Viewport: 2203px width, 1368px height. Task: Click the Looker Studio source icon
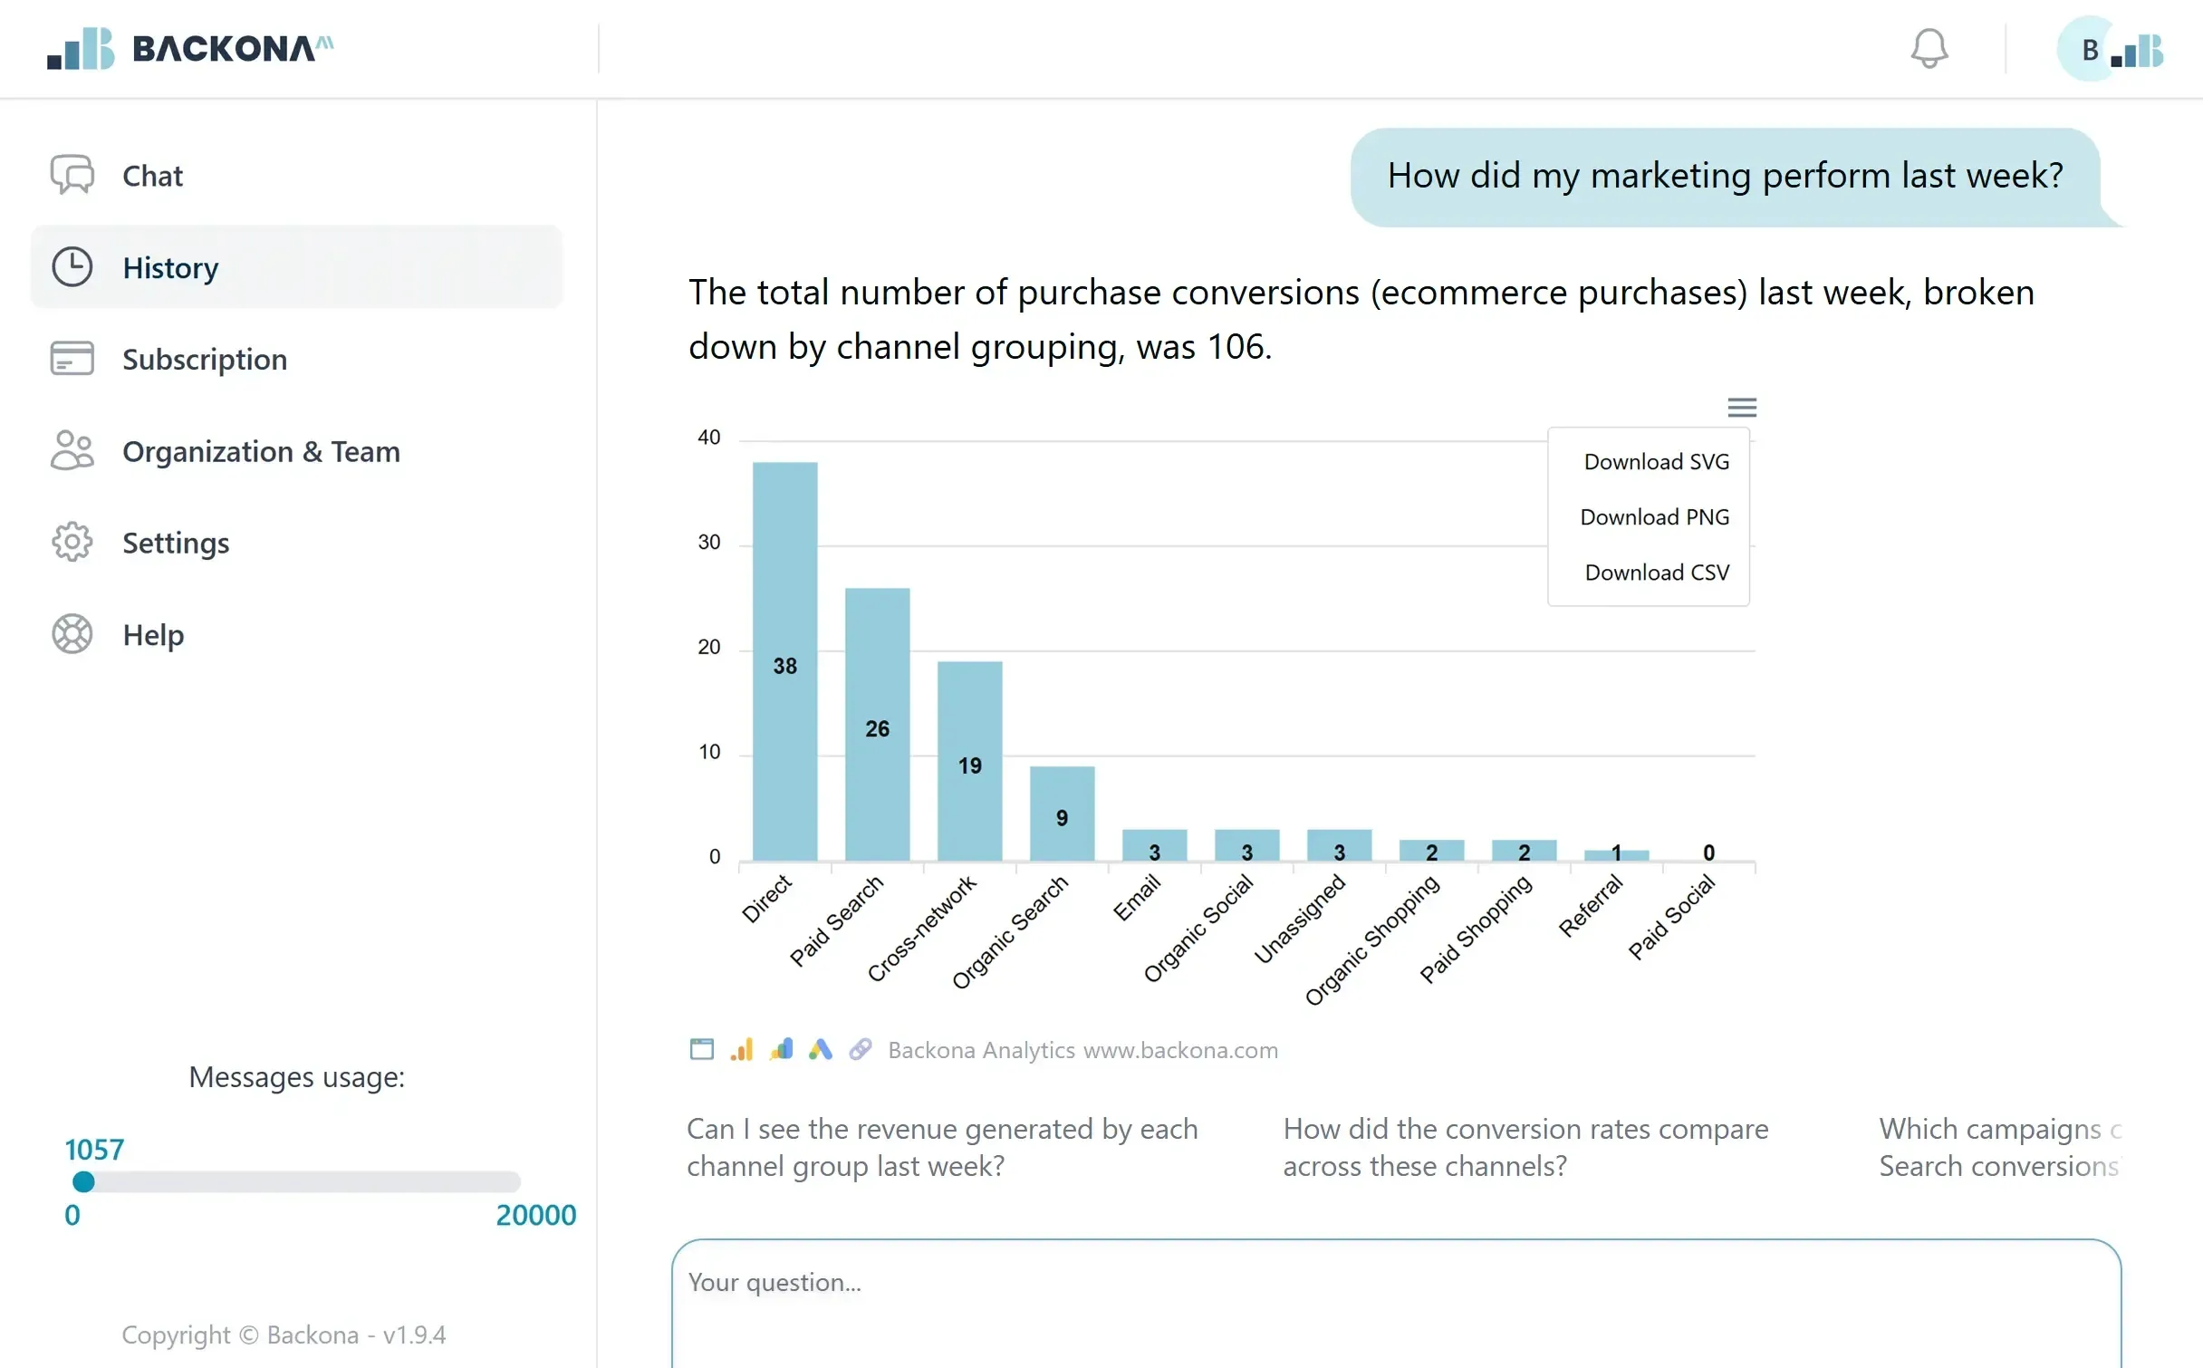click(781, 1049)
